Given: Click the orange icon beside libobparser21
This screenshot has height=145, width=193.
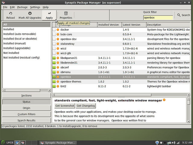Looking at the screenshot, I should tap(58, 58).
